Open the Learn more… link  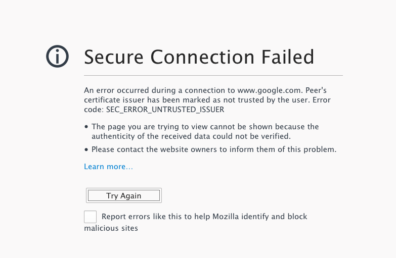(x=108, y=167)
